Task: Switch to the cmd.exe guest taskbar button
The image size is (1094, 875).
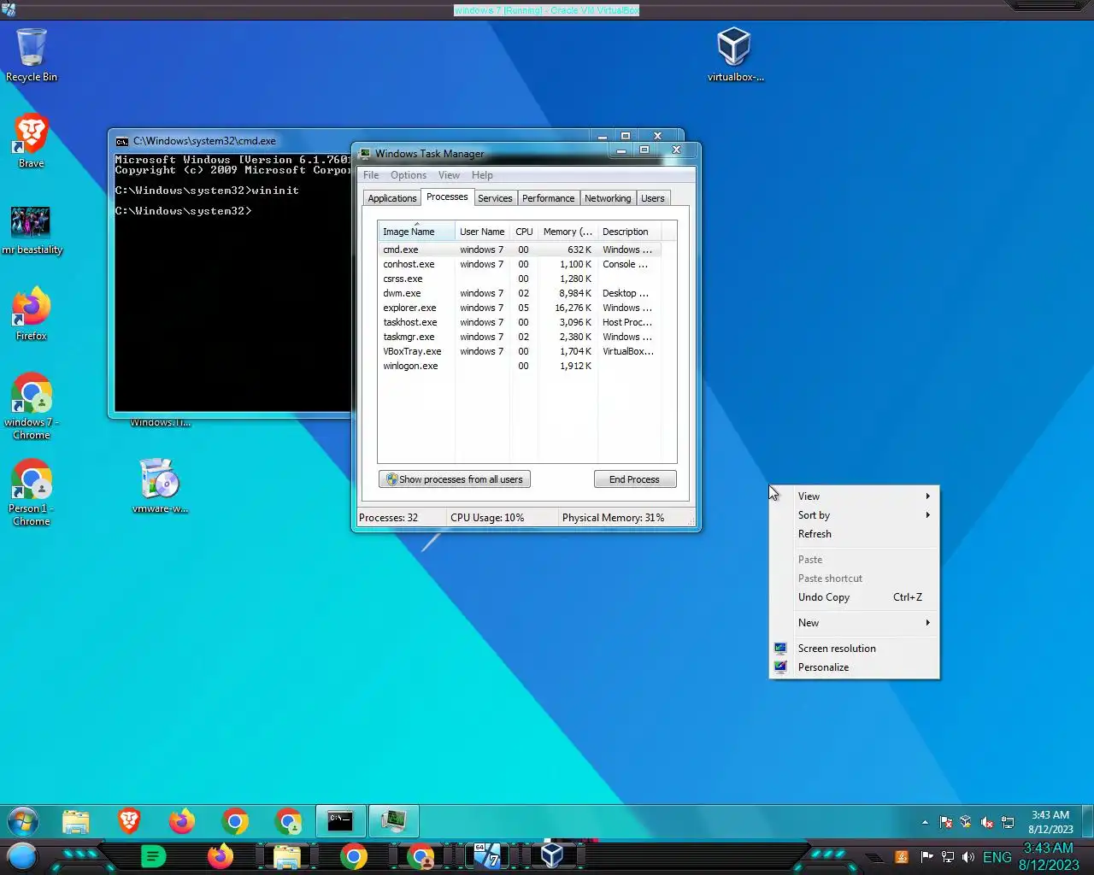Action: (340, 822)
